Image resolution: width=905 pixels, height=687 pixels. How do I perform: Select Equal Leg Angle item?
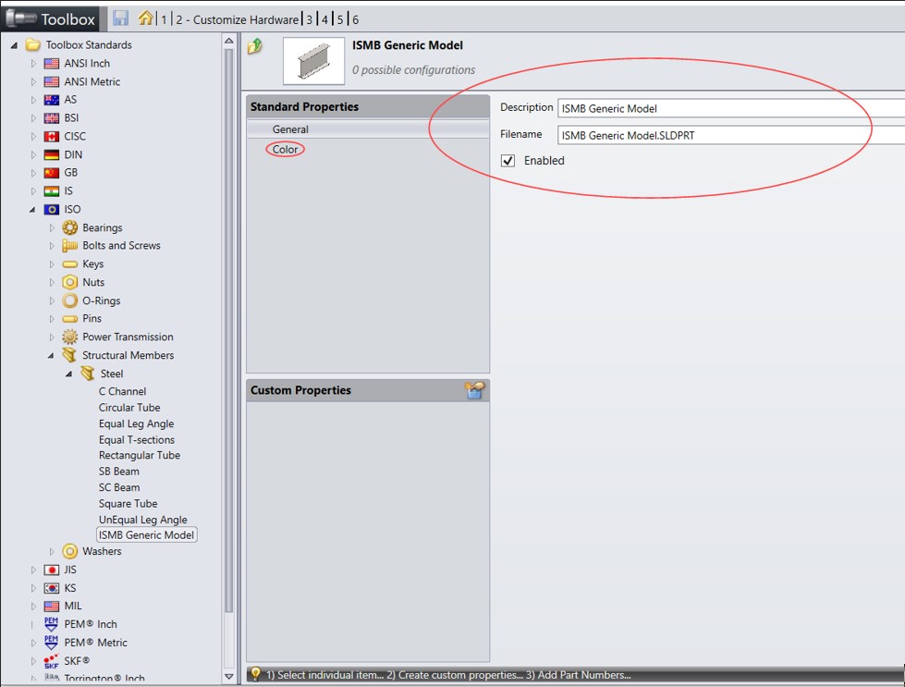[x=136, y=423]
